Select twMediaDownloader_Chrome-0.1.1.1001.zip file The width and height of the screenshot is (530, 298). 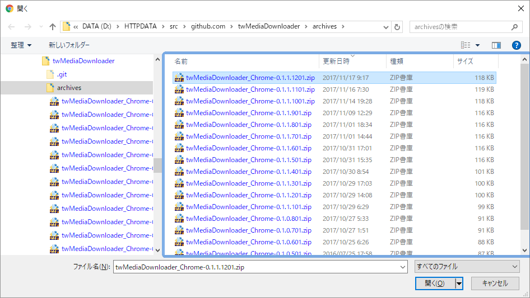334,101
